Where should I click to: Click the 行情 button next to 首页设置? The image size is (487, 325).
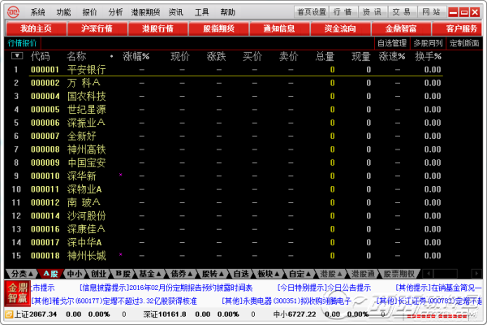coord(343,12)
